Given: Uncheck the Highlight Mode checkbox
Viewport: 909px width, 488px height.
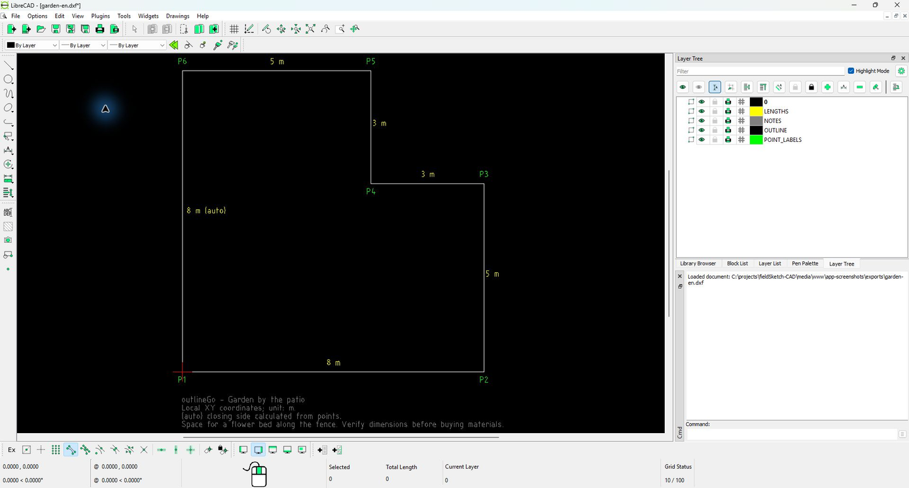Looking at the screenshot, I should tap(851, 71).
